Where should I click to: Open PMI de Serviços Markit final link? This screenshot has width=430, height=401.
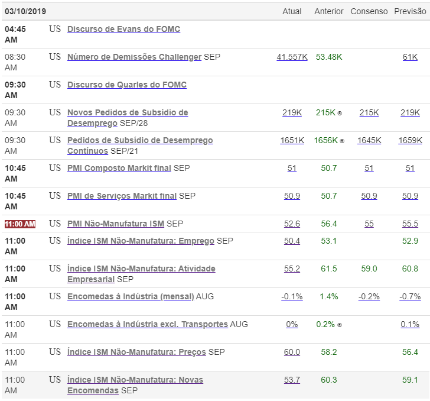tap(122, 196)
